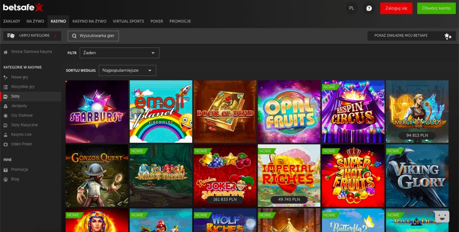
Task: Click the red collapse chevron arrow
Action: 55,36
